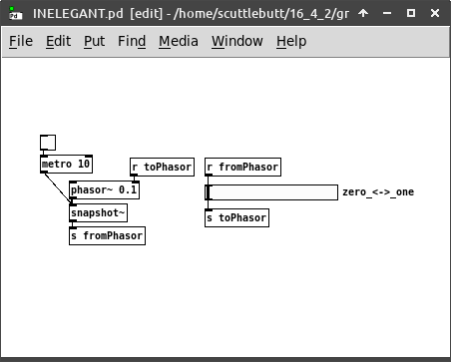This screenshot has width=451, height=362.
Task: Click the shade-window up arrow icon
Action: pyautogui.click(x=363, y=13)
